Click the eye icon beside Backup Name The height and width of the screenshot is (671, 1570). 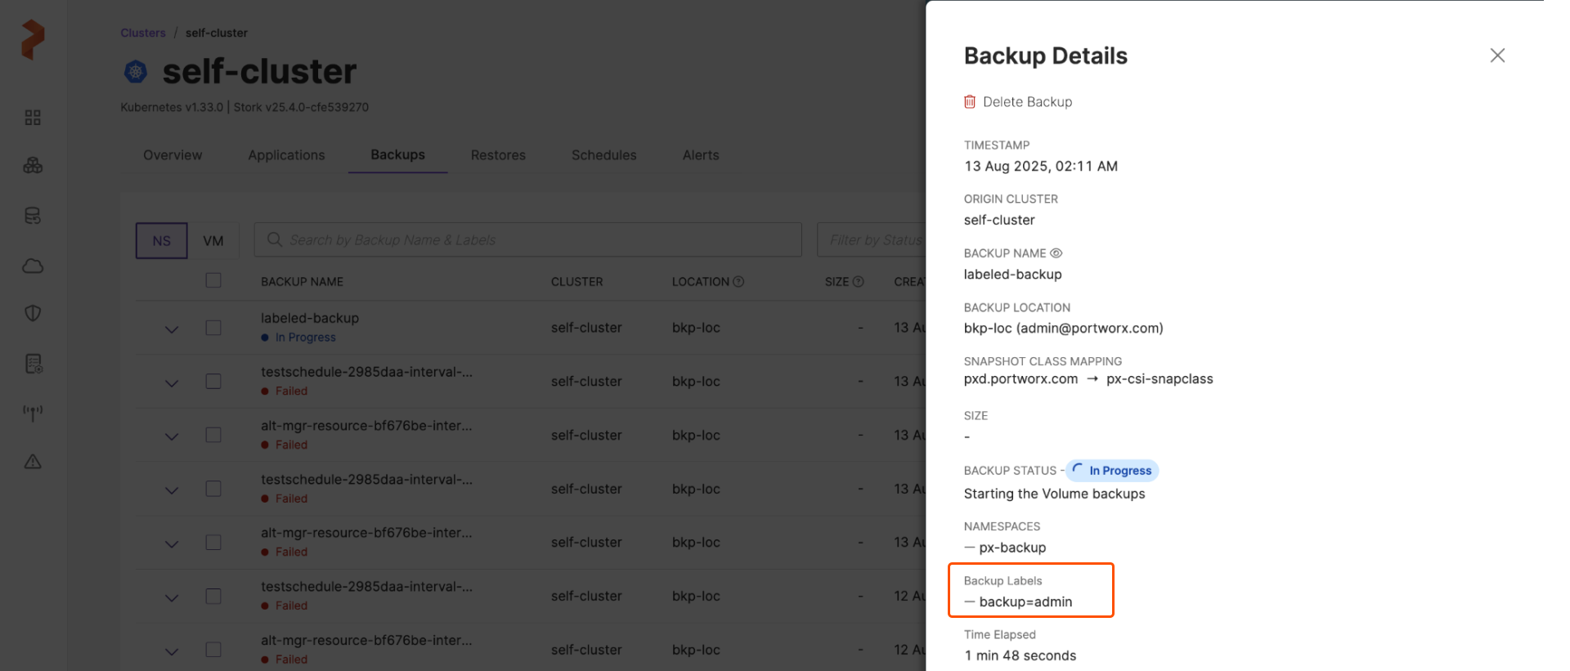(1056, 253)
